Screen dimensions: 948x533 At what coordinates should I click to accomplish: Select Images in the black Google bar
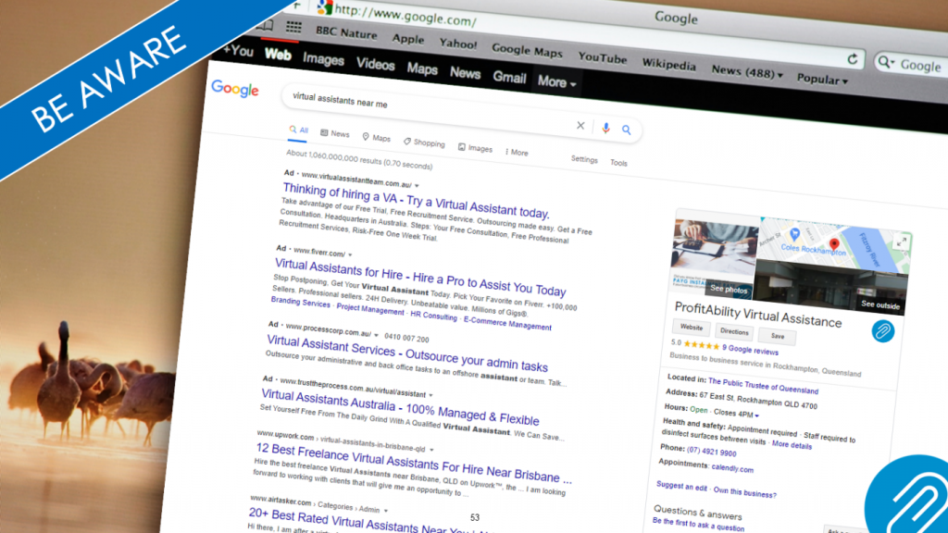coord(323,59)
